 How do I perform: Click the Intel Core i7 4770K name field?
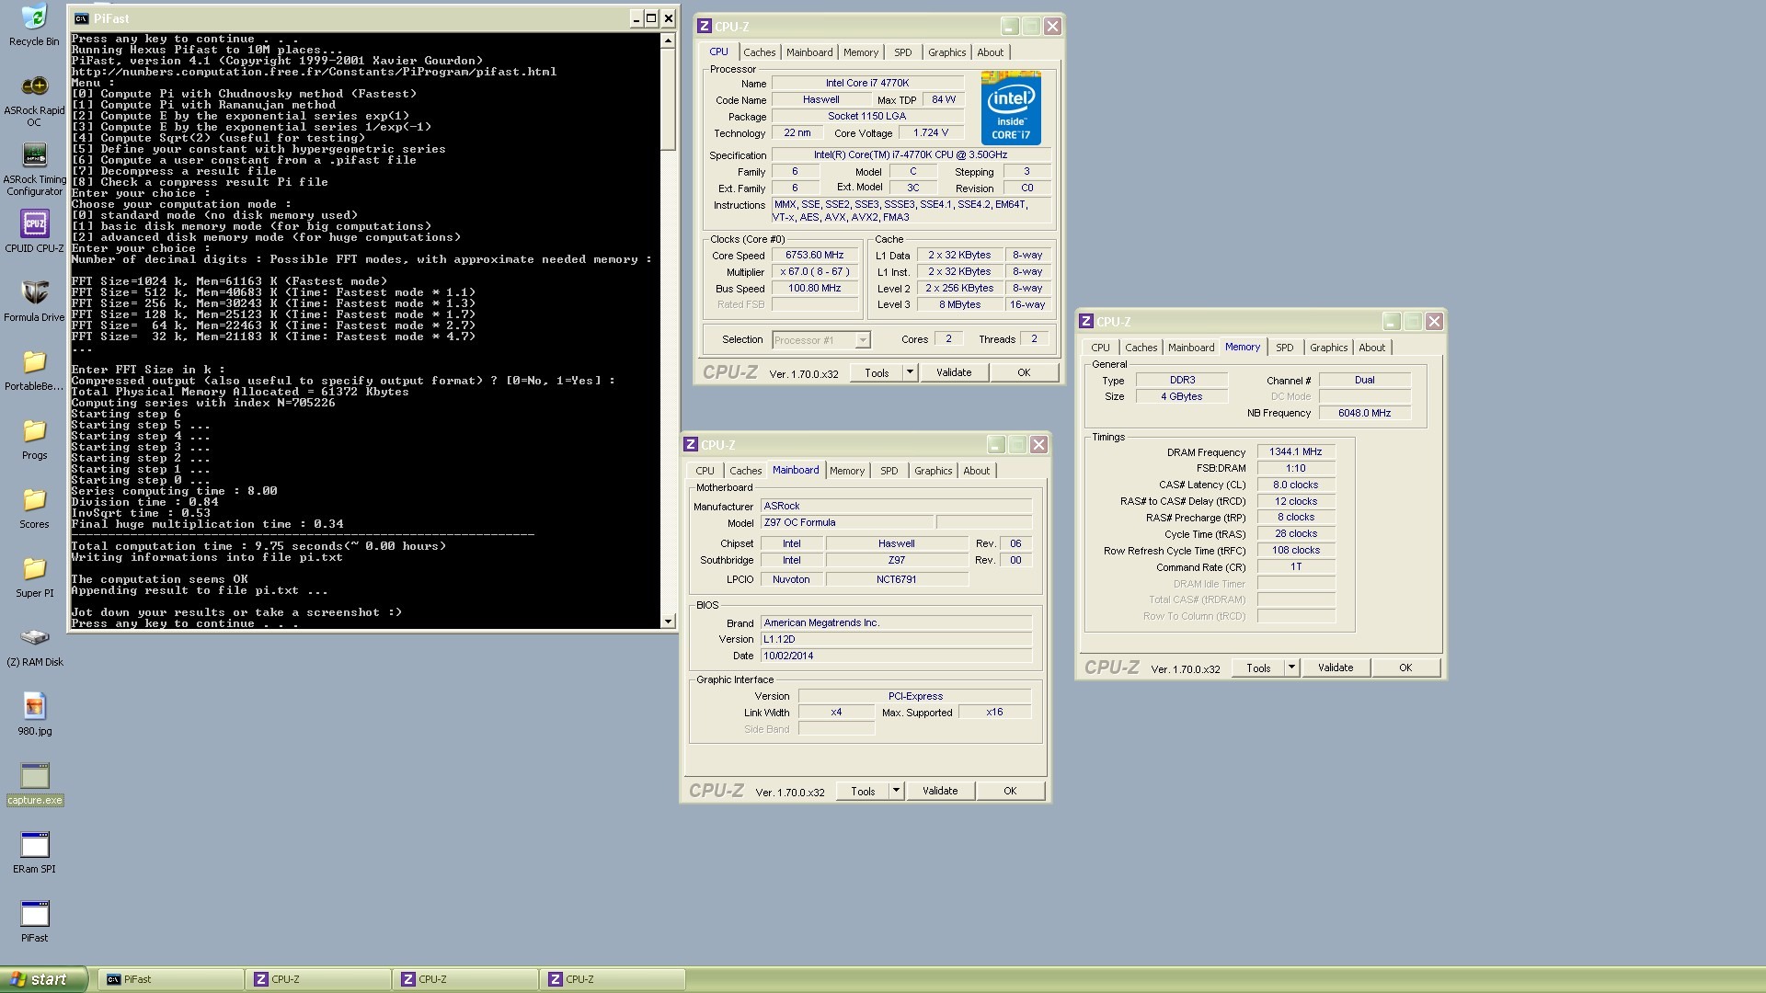coord(866,83)
